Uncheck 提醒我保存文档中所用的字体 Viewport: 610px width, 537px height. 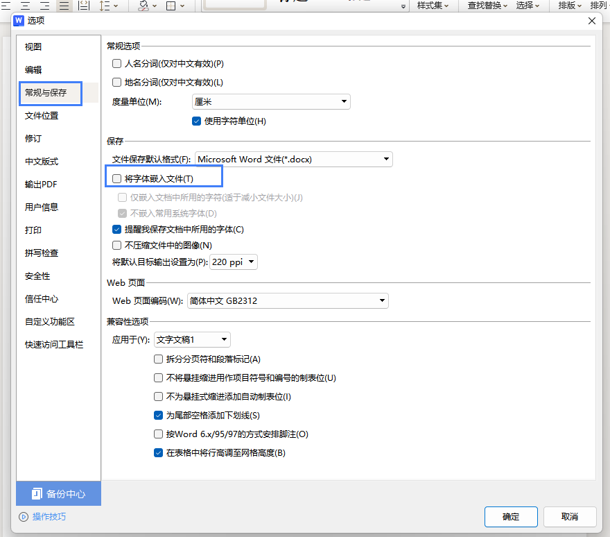coord(116,230)
